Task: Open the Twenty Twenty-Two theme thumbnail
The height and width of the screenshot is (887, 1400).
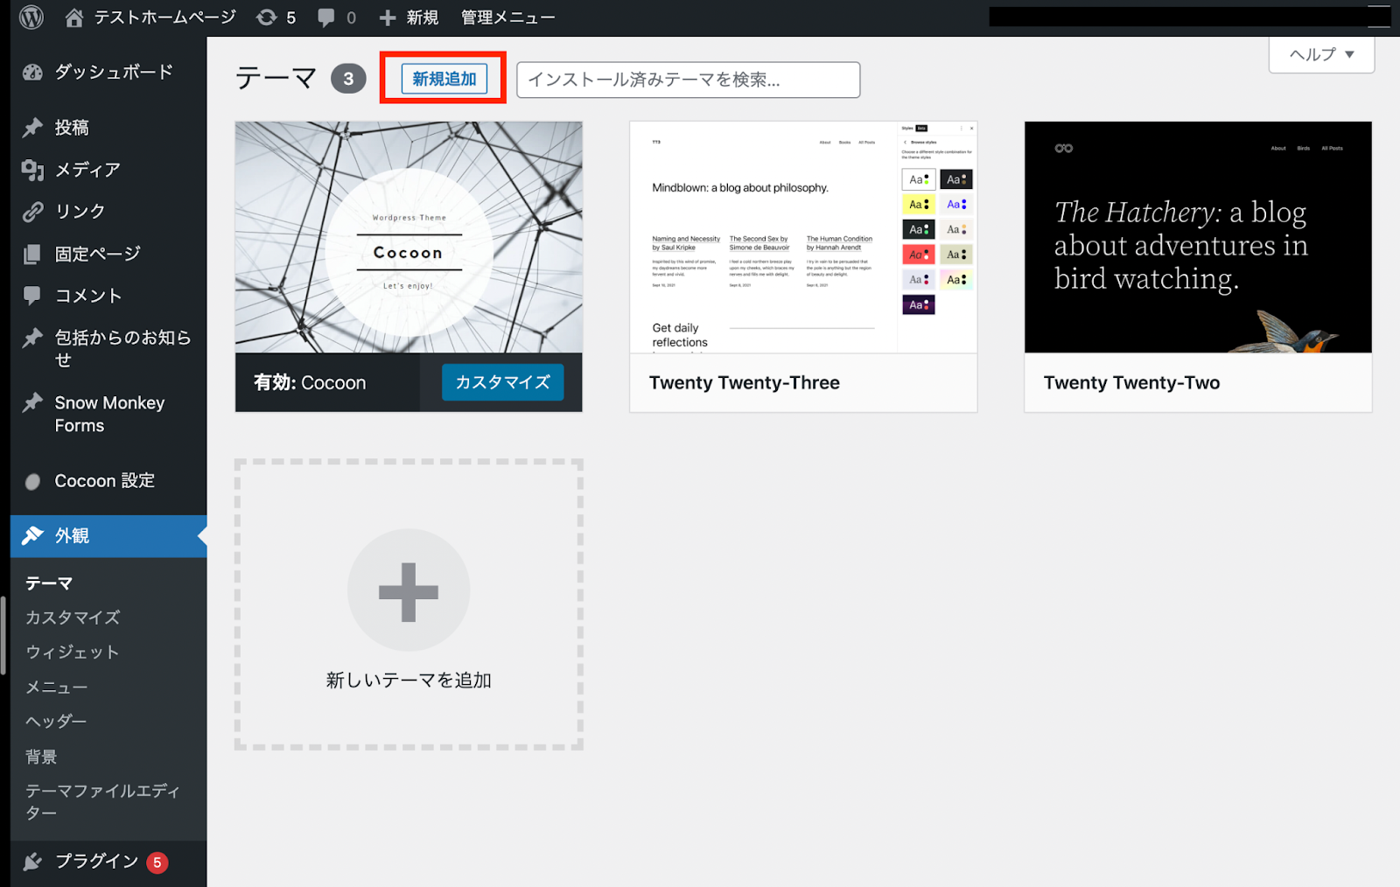Action: point(1198,237)
